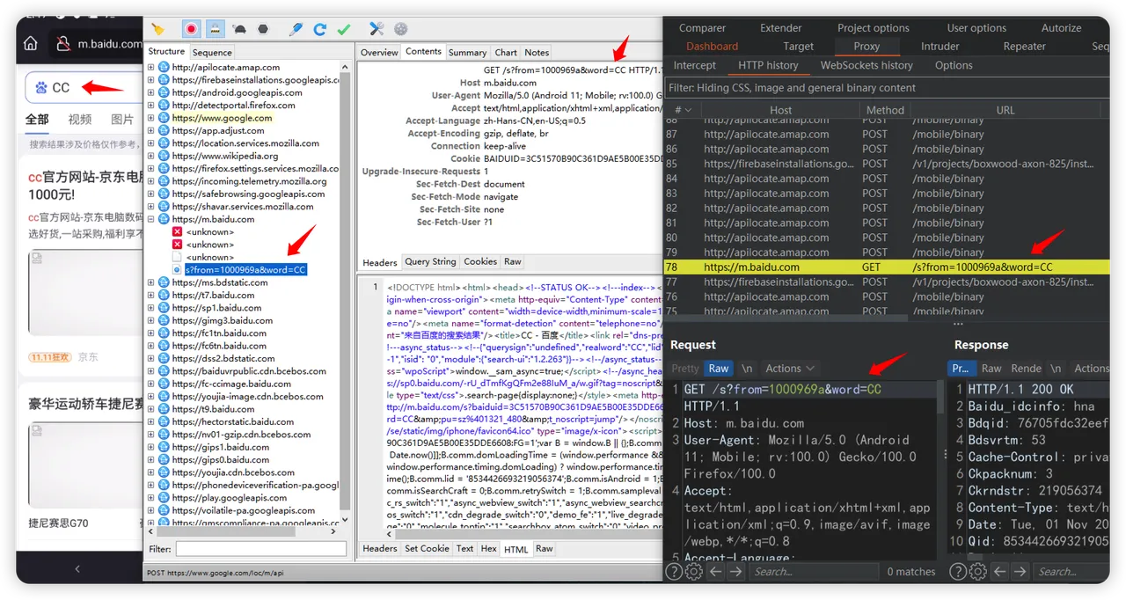Open the gray gear Settings icon in Charles

pos(401,29)
